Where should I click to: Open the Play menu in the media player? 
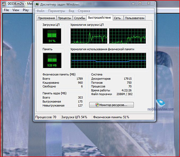(26, 10)
